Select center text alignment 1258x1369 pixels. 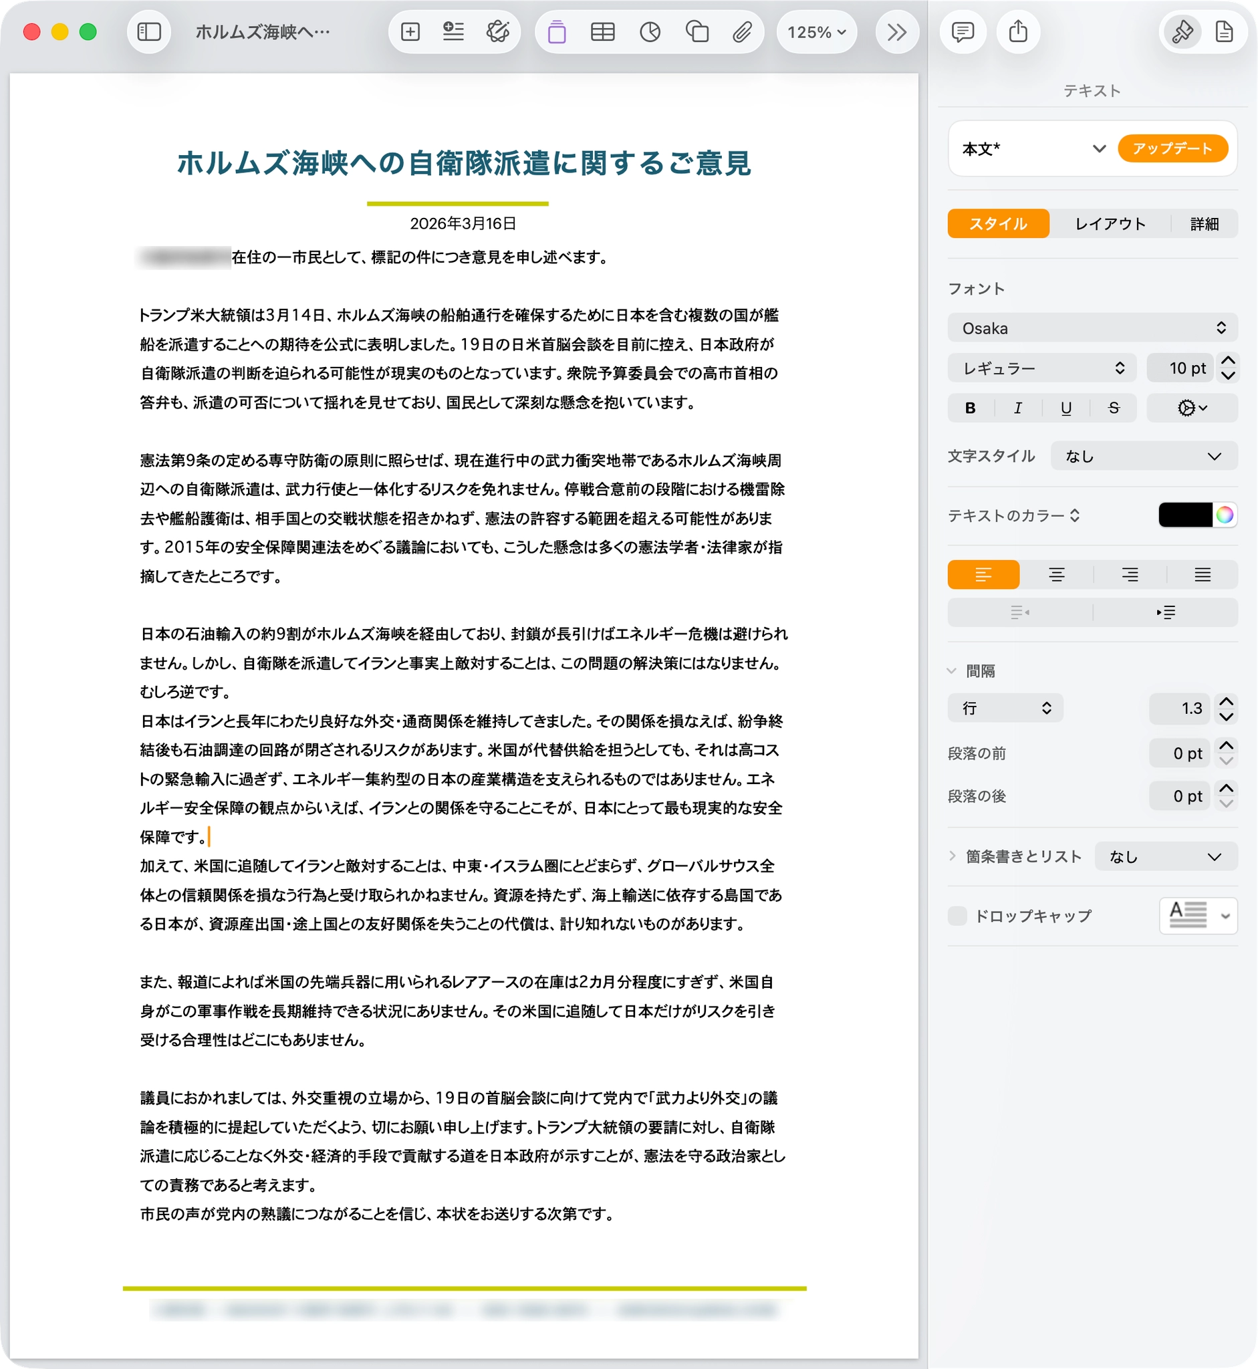[x=1056, y=575]
